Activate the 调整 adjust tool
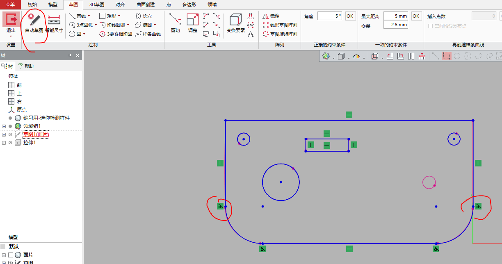The image size is (502, 264). coord(192,23)
